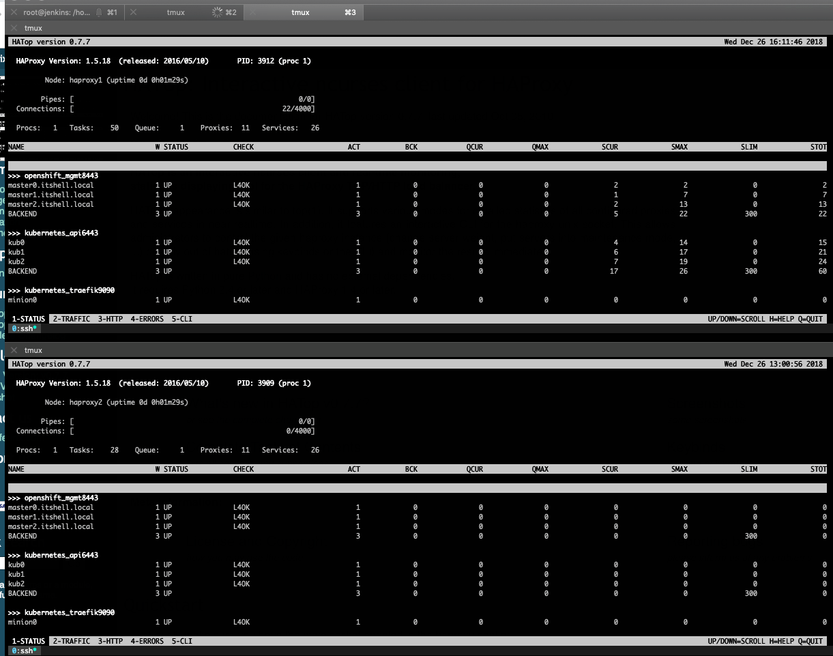
Task: Click the Connections 22/4000 meter in upper pane
Action: [166, 109]
